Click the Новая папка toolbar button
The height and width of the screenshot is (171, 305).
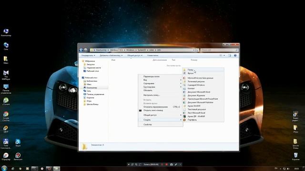[152, 56]
